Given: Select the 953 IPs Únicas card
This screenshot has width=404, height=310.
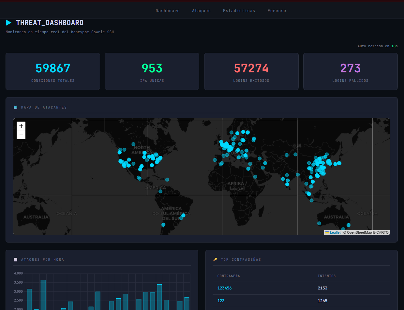Looking at the screenshot, I should [x=152, y=71].
